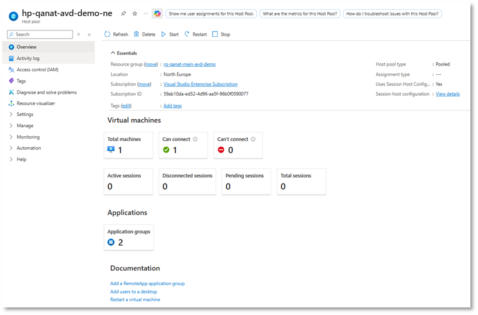The height and width of the screenshot is (315, 478).
Task: Open the Total machines tile
Action: click(129, 145)
